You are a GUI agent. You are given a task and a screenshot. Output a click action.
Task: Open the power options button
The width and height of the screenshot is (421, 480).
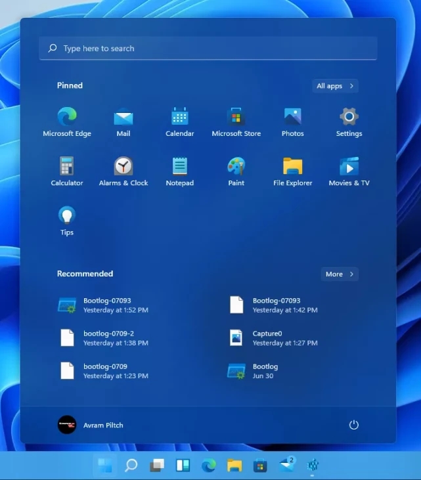[x=353, y=425]
